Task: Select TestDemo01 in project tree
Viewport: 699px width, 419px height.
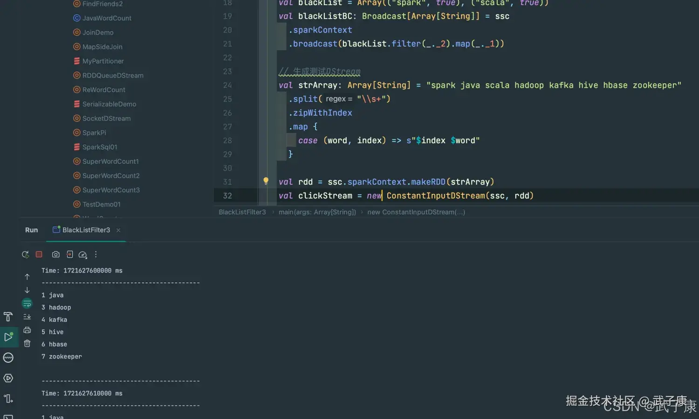Action: tap(102, 205)
